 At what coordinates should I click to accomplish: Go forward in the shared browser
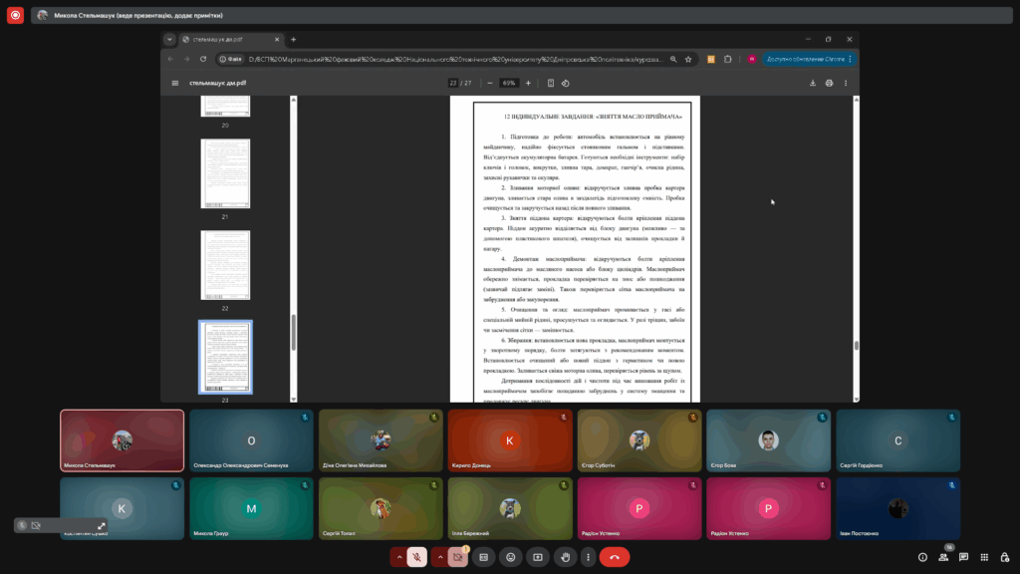(186, 59)
